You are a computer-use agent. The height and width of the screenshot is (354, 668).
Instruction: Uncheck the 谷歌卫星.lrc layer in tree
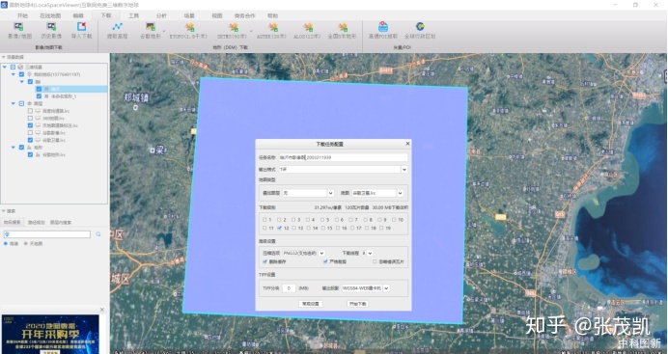30,140
